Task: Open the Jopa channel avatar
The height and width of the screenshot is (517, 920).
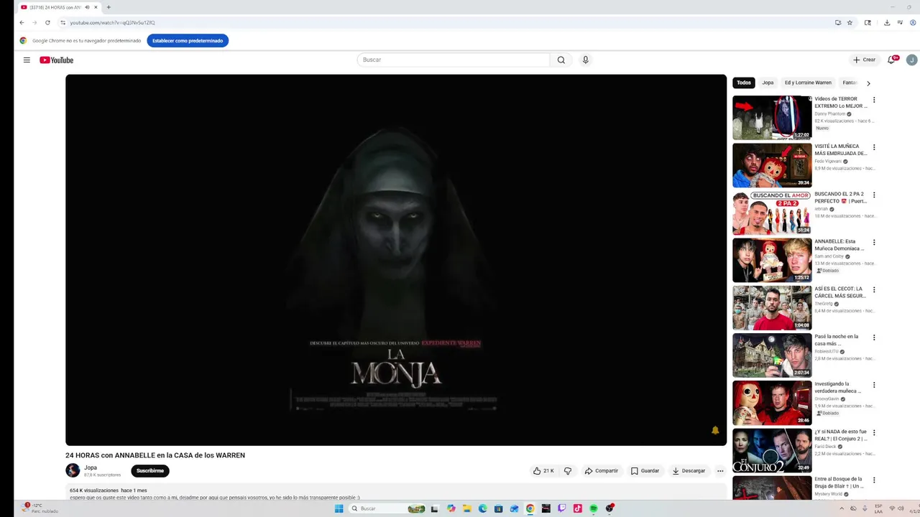Action: point(73,470)
